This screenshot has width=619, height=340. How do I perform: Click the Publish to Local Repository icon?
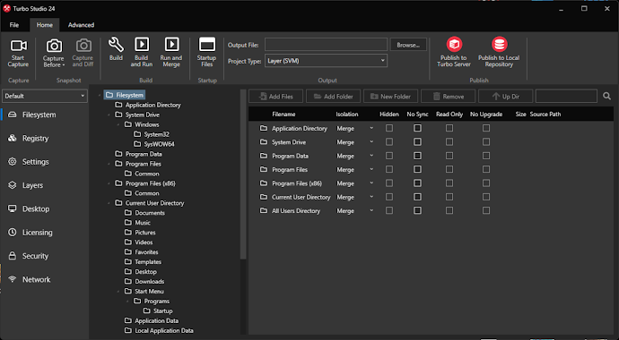(499, 45)
